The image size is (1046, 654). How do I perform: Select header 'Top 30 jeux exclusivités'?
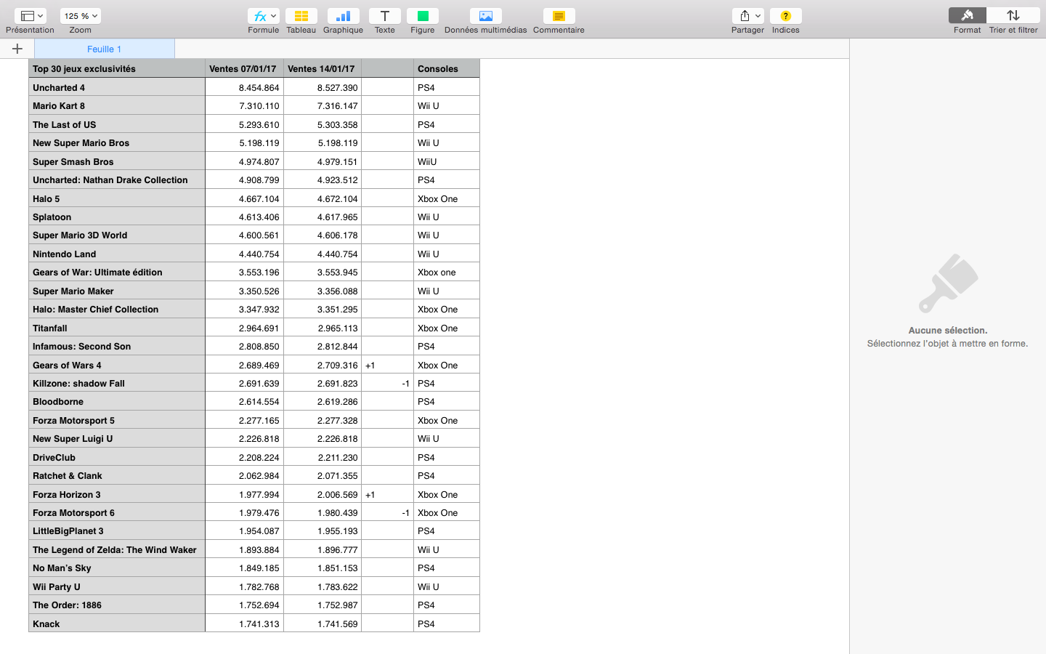coord(117,68)
